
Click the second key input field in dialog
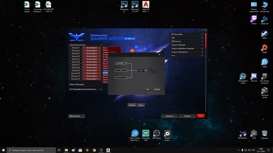[x=121, y=70]
